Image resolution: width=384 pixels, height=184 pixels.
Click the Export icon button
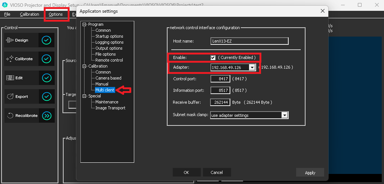click(x=10, y=97)
